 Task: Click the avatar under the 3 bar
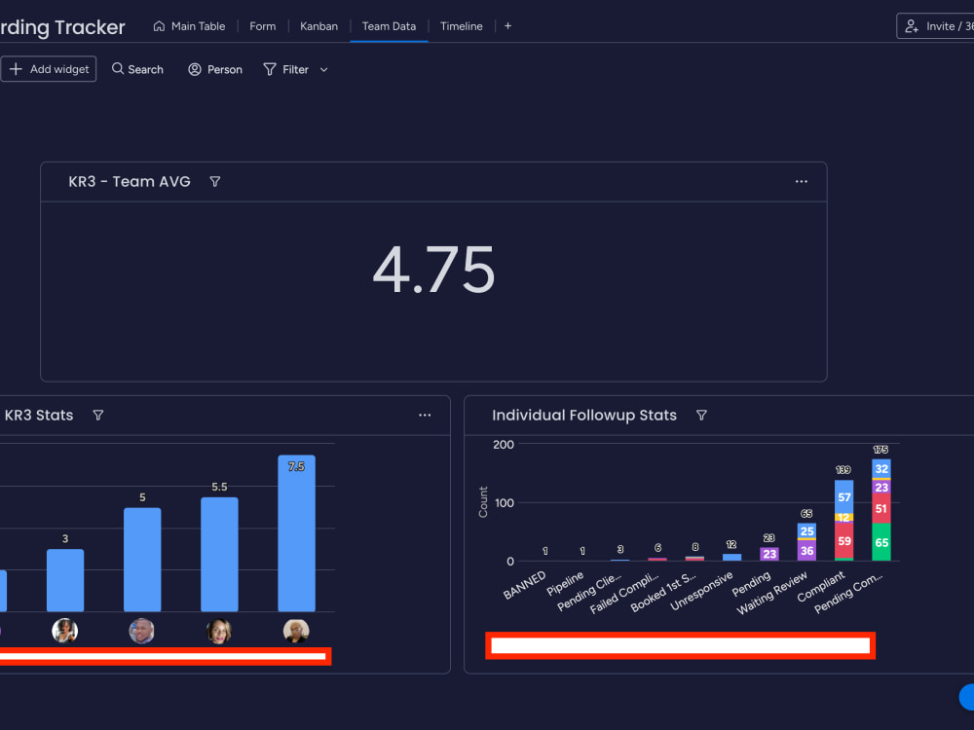(65, 631)
